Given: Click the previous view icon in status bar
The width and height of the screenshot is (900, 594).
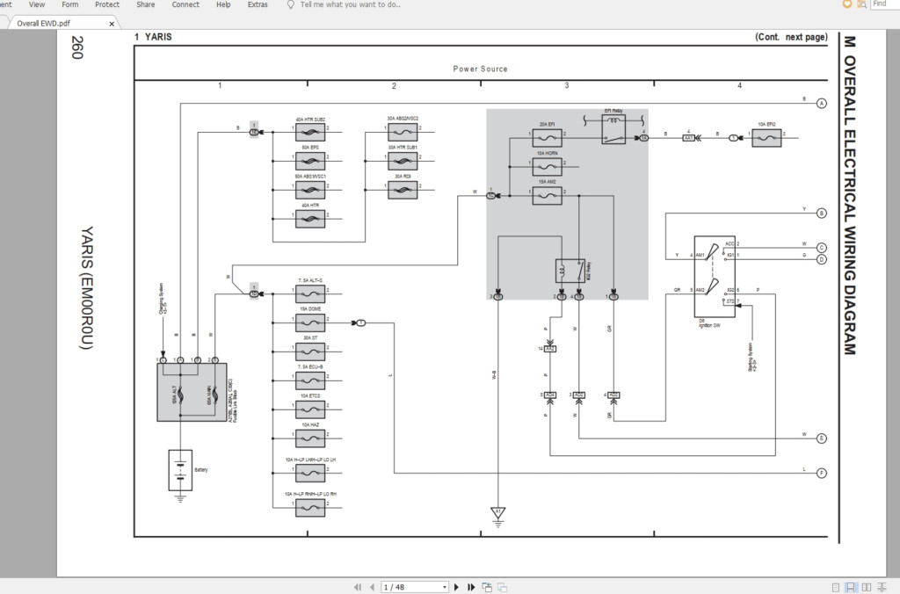Looking at the screenshot, I should (x=487, y=587).
